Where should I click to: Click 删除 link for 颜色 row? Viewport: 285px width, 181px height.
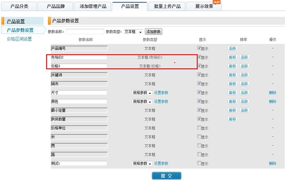pos(272,101)
